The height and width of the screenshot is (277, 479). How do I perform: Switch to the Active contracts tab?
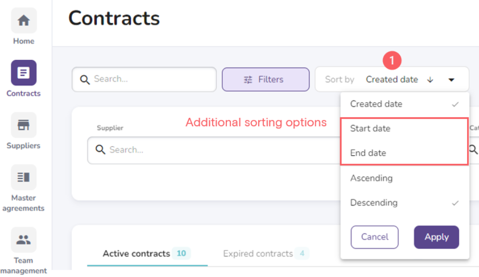[136, 254]
